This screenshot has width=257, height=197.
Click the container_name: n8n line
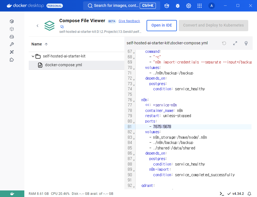tap(164, 111)
